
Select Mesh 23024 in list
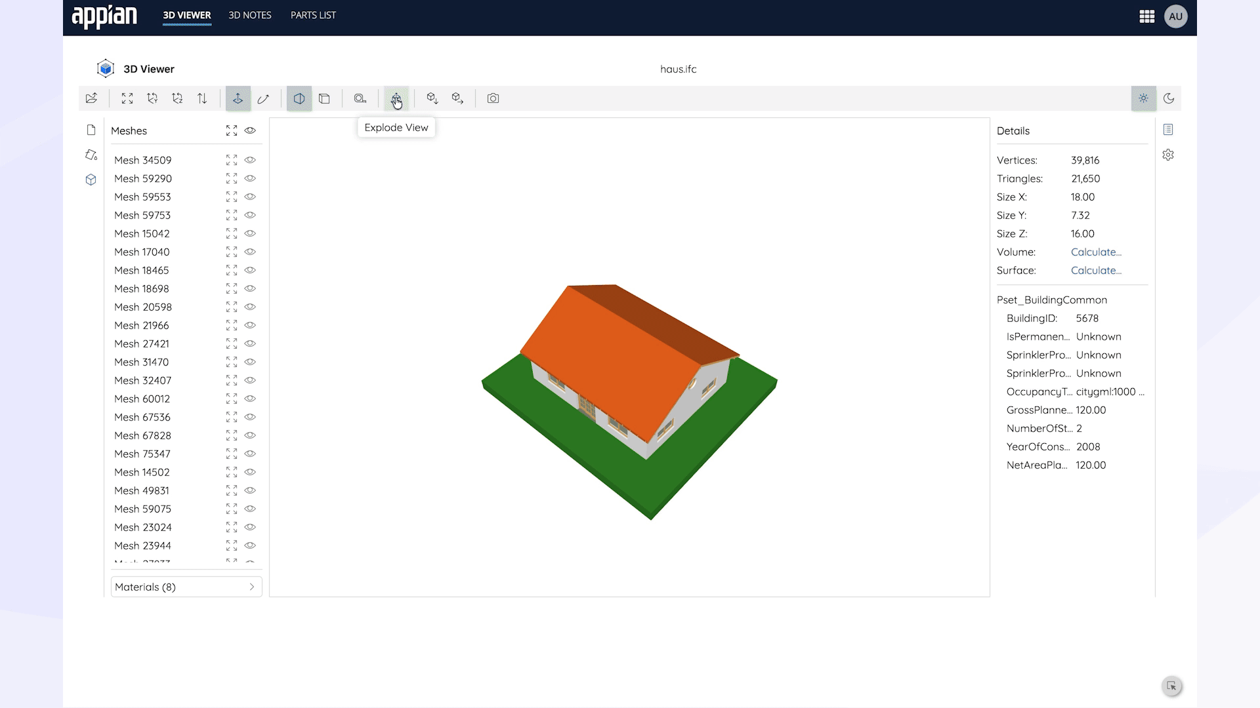[143, 527]
